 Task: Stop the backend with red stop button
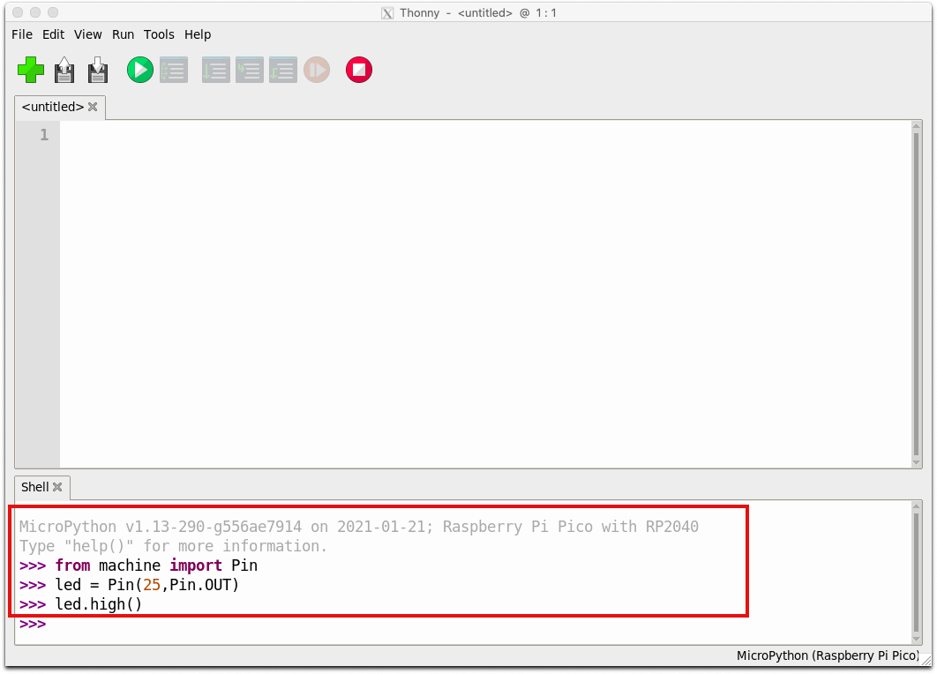point(358,70)
